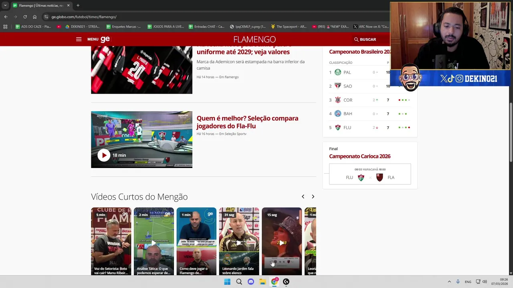513x288 pixels.
Task: Click 'Marca da Ademicon será estampada' description
Action: point(250,65)
